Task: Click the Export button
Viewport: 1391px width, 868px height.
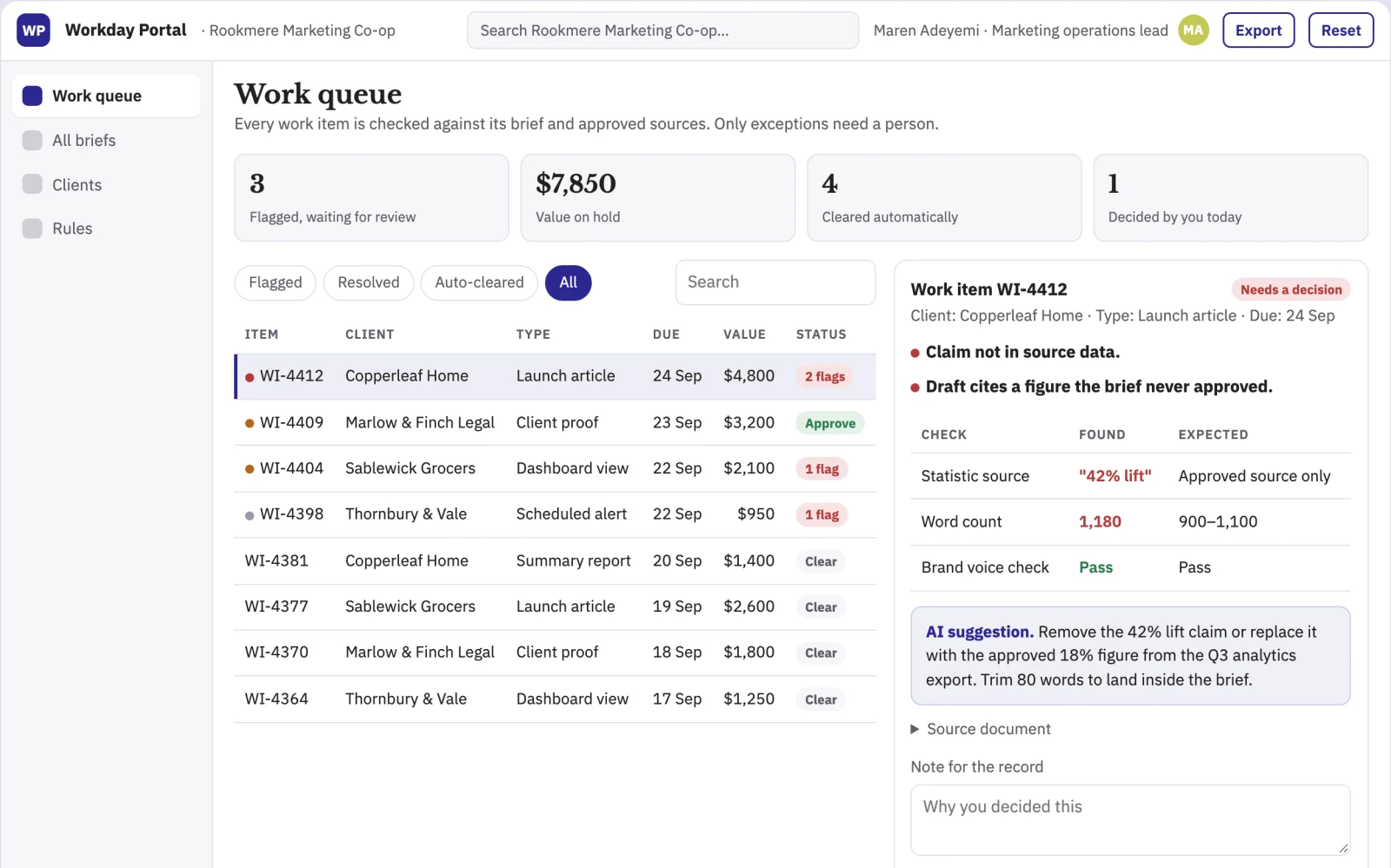Action: [x=1258, y=30]
